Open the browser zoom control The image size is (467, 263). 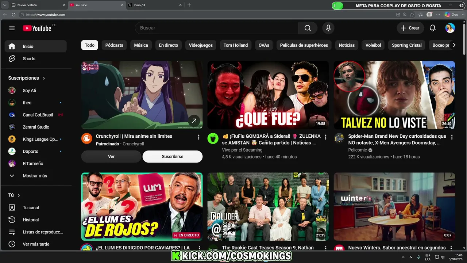tap(405, 15)
